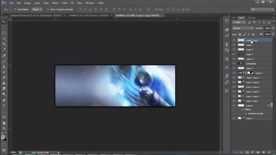The height and width of the screenshot is (155, 276).
Task: Click the Lock position icon
Action: click(x=249, y=34)
